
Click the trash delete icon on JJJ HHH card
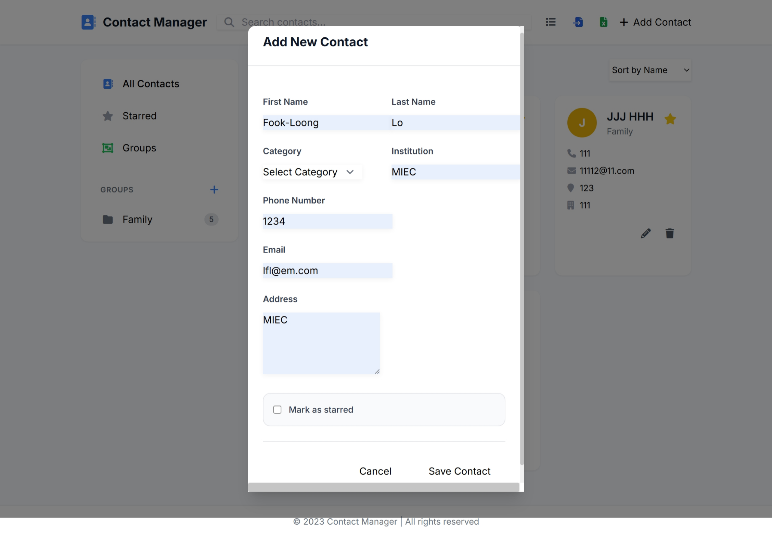(670, 234)
